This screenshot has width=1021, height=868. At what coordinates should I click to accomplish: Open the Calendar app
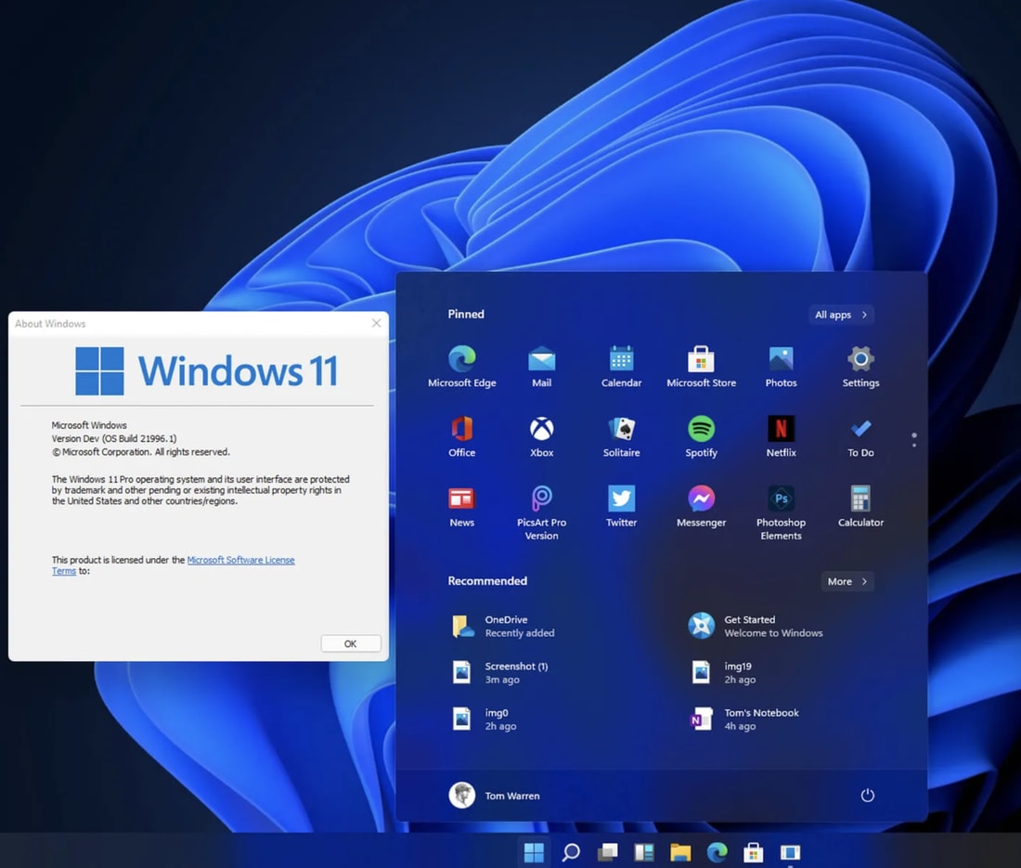621,366
